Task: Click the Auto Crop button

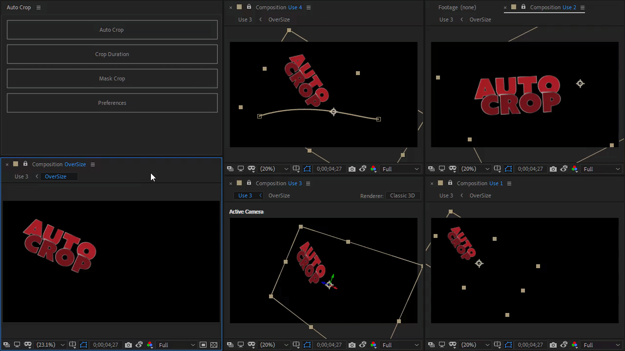Action: point(112,30)
